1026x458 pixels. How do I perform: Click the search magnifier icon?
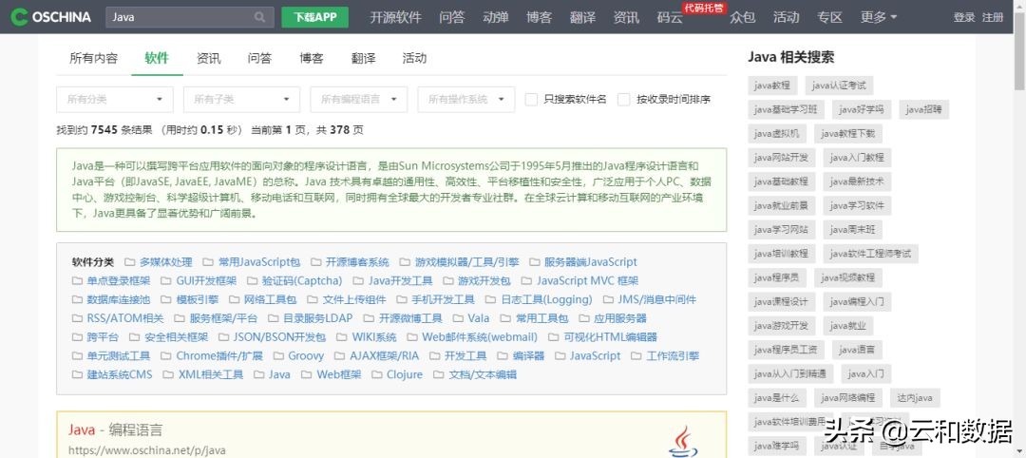(259, 17)
